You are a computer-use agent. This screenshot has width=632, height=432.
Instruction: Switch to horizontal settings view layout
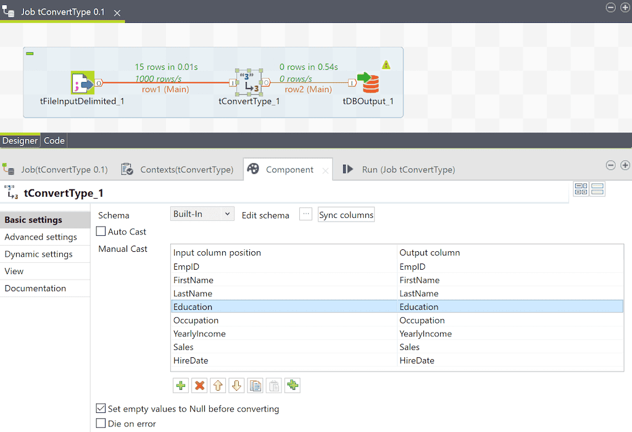(597, 189)
